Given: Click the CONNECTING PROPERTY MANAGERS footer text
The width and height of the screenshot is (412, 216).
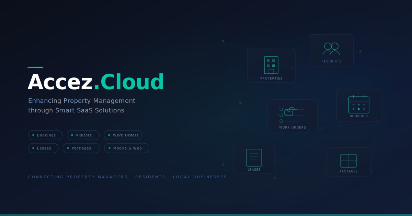Looking at the screenshot, I should (x=127, y=177).
